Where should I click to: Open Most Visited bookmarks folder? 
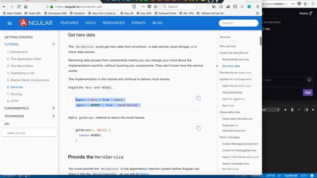coord(12,13)
